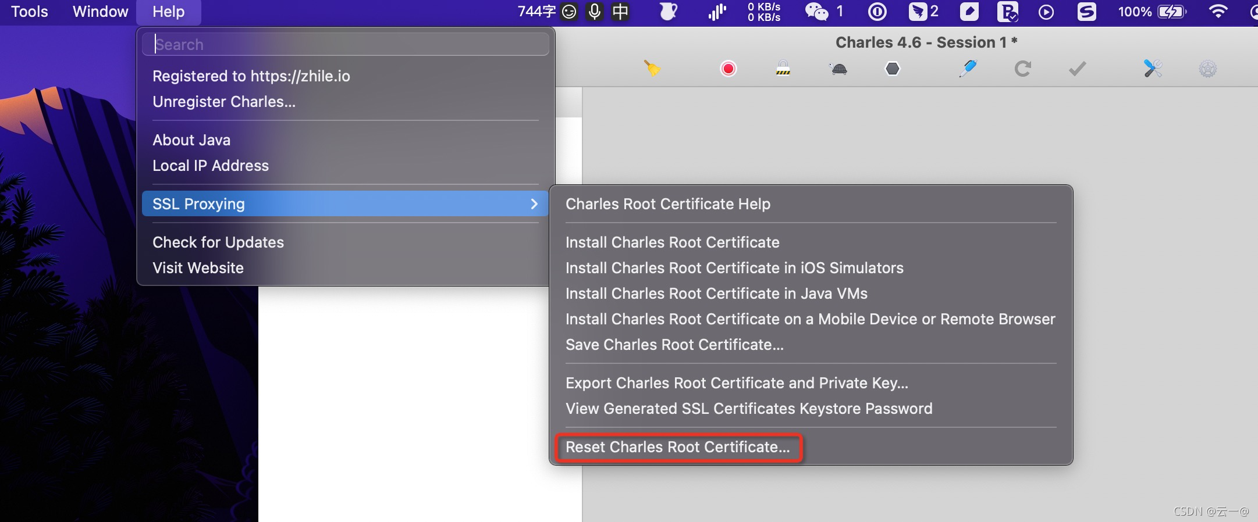Click the 100% battery indicator
Viewport: 1258px width, 522px height.
tap(1152, 12)
